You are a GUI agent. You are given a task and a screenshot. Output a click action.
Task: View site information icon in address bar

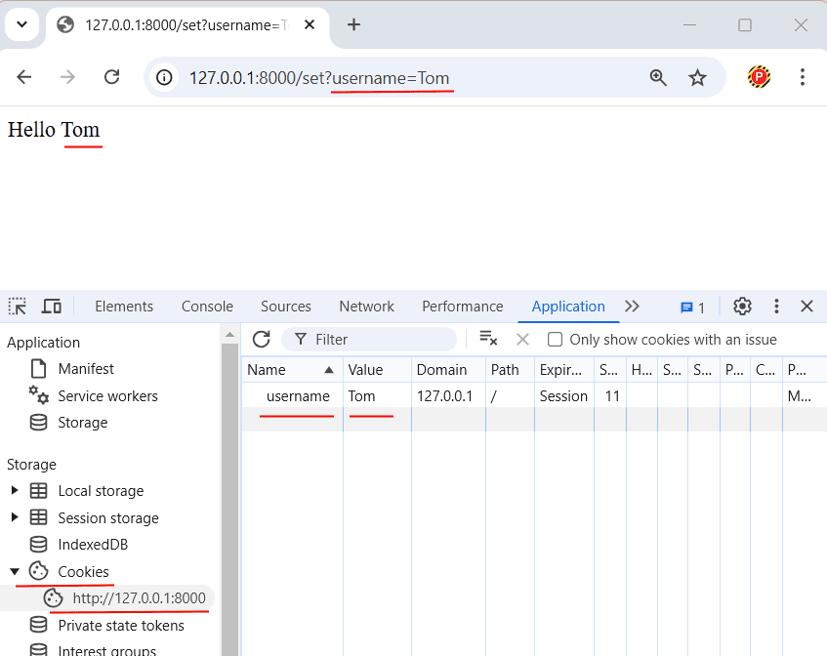(164, 78)
